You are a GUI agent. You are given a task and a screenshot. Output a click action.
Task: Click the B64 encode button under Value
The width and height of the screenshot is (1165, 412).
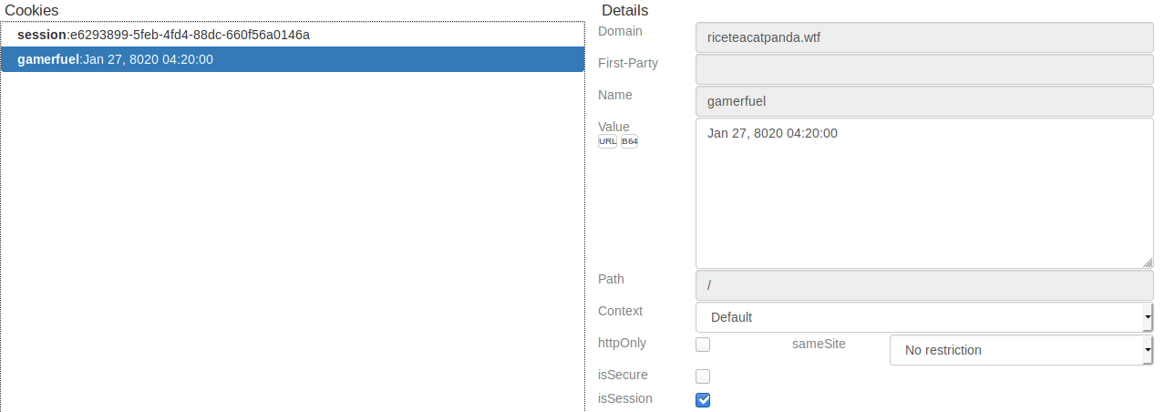pos(629,141)
